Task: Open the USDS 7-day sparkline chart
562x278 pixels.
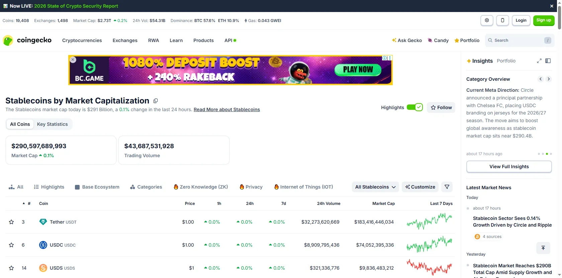Action: tap(430, 268)
